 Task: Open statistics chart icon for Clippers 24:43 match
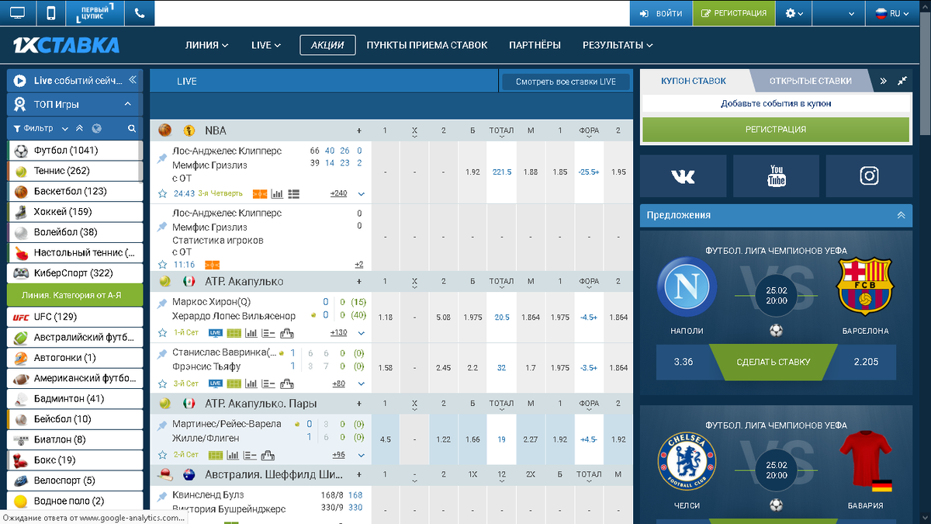pyautogui.click(x=277, y=193)
